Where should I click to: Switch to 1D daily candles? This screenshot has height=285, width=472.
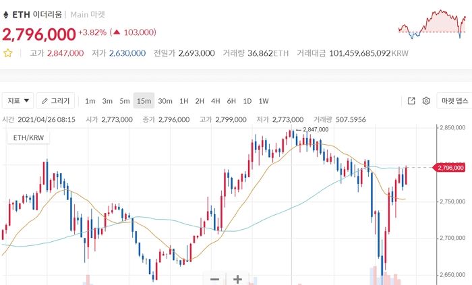pos(247,101)
